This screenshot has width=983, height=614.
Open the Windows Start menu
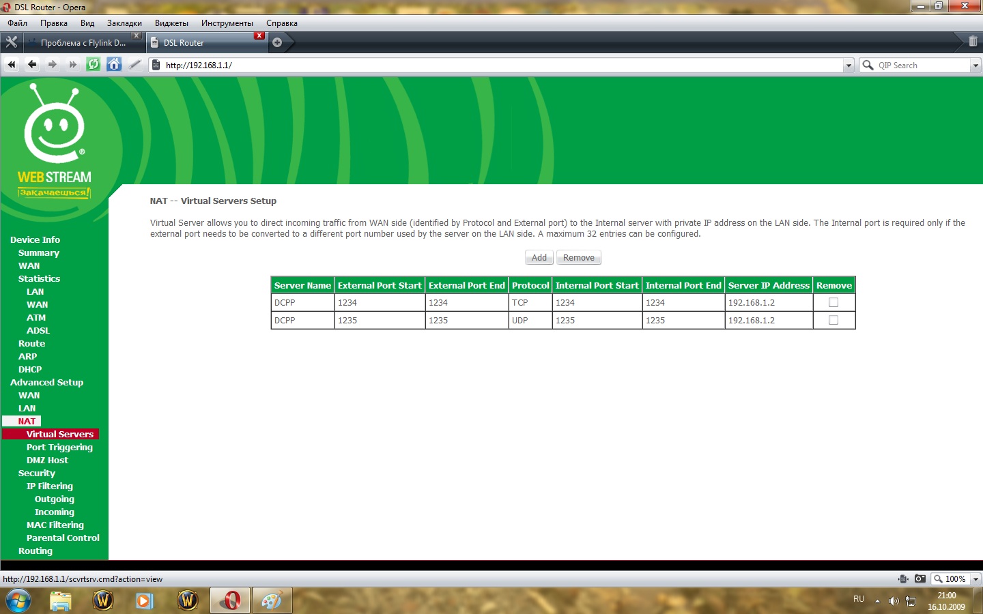18,601
